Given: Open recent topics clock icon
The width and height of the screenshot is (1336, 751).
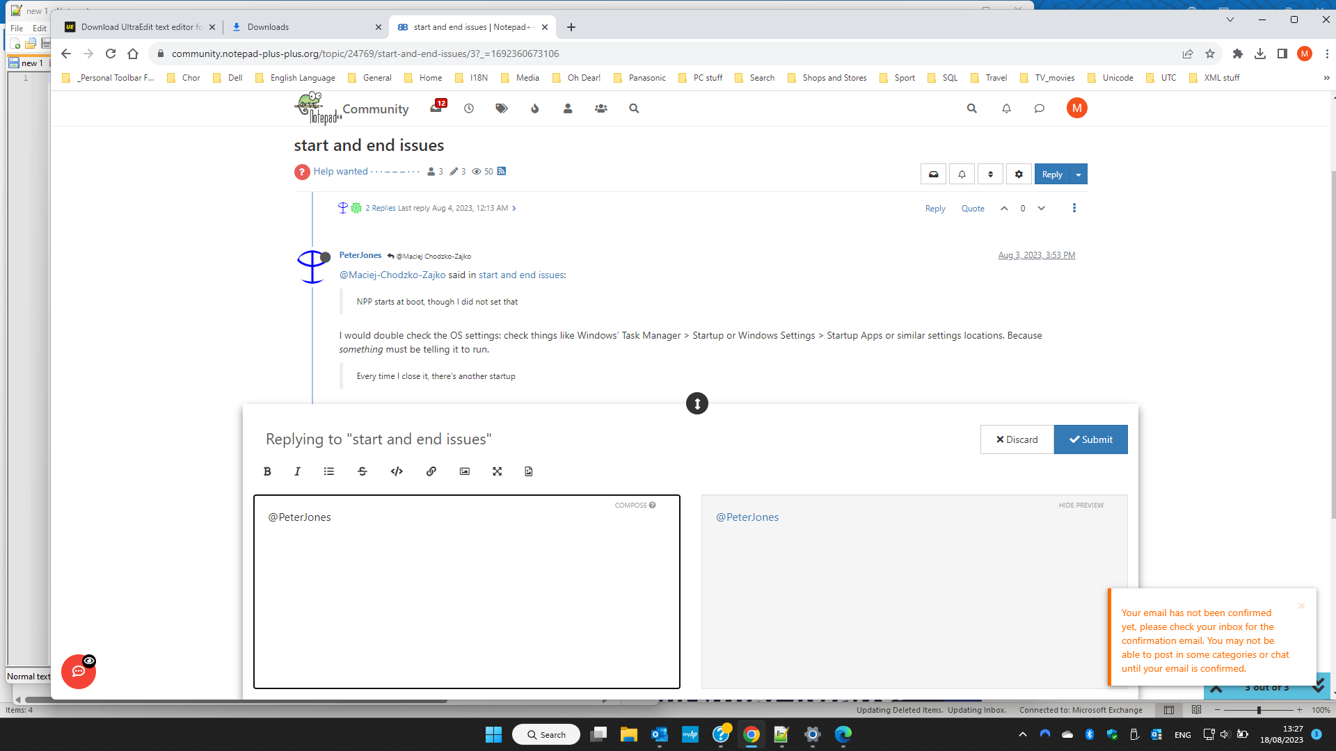Looking at the screenshot, I should coord(469,108).
